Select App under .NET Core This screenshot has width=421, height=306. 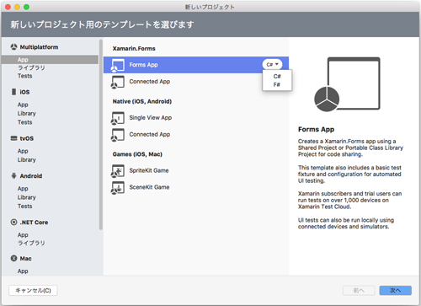23,235
